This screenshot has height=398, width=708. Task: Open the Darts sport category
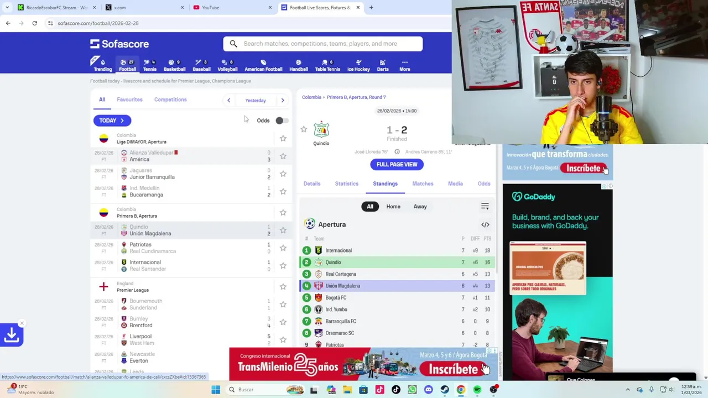(x=383, y=65)
